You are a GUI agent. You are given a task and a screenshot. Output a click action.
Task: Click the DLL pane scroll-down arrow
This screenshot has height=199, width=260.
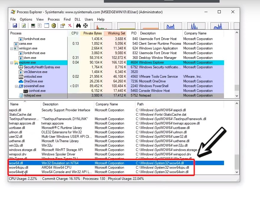(x=237, y=172)
